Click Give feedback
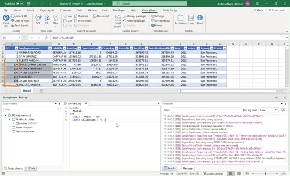The height and width of the screenshot is (176, 290). click(160, 21)
